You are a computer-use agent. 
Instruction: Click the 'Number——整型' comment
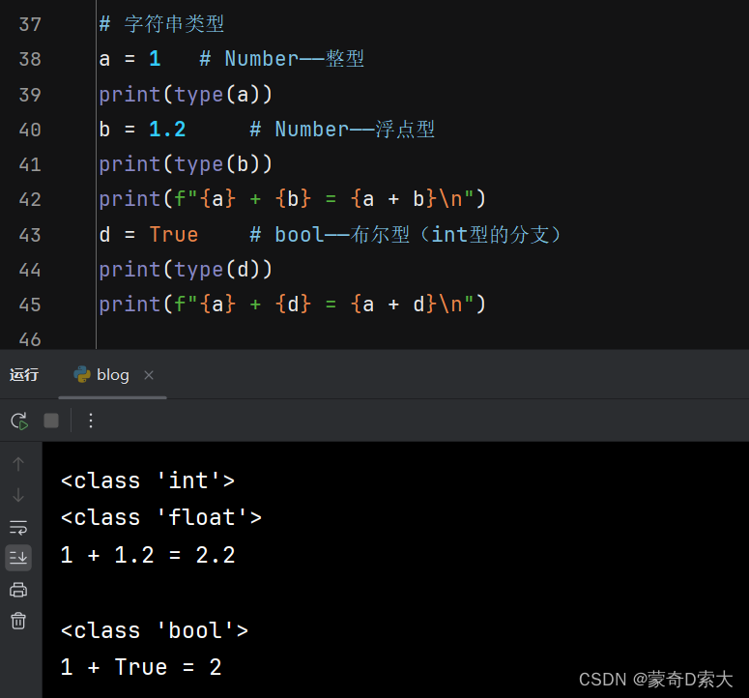coord(282,59)
